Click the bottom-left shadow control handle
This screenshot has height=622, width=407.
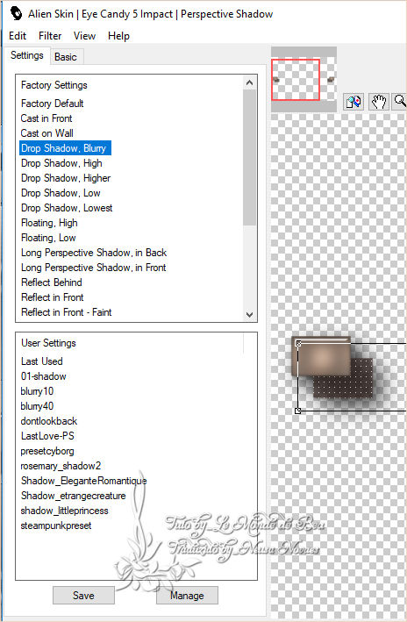click(x=298, y=411)
